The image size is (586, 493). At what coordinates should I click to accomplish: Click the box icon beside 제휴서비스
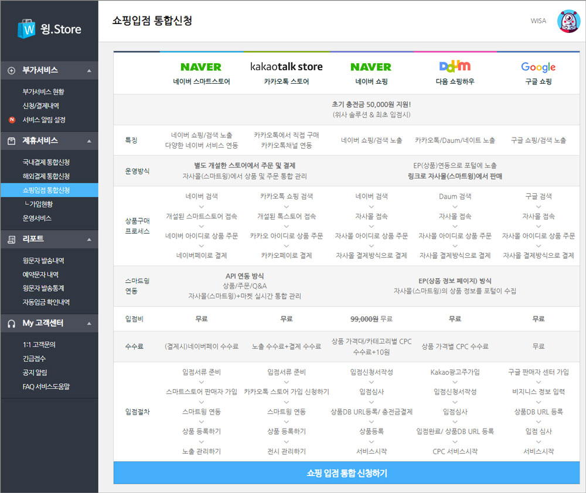[12, 141]
